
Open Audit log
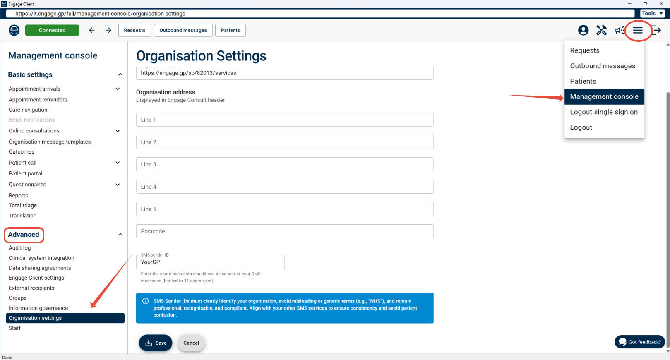click(20, 248)
